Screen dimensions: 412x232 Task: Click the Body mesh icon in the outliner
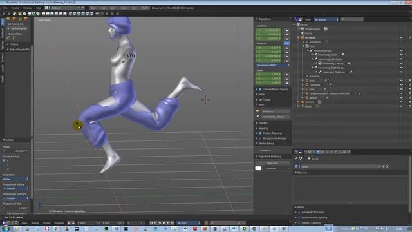tap(307, 81)
